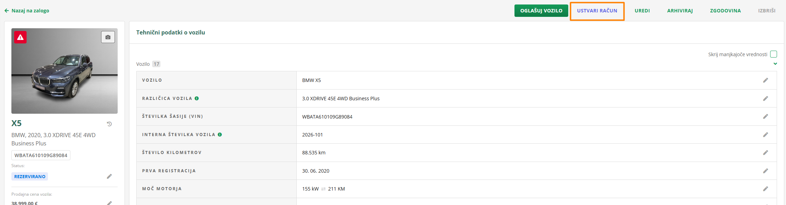This screenshot has width=786, height=205.
Task: Edit the Rezervirano status with pencil icon
Action: tap(109, 176)
